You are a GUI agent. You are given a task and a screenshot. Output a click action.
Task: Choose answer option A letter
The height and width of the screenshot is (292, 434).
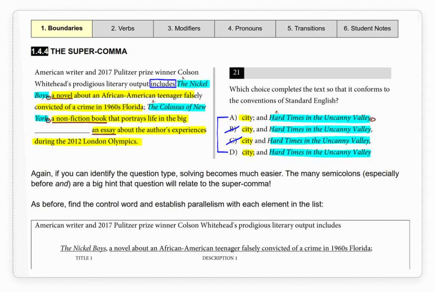point(234,118)
